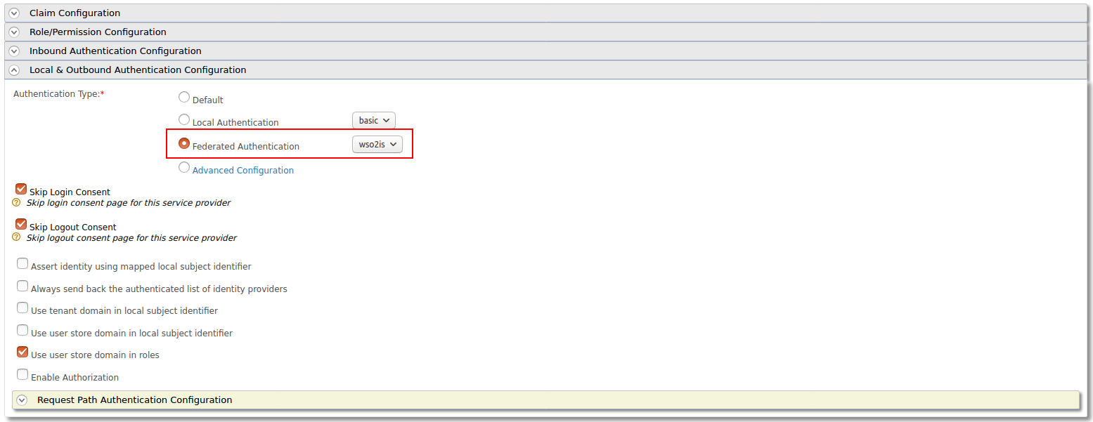Select Local Authentication radio button
This screenshot has width=1093, height=422.
(x=184, y=120)
